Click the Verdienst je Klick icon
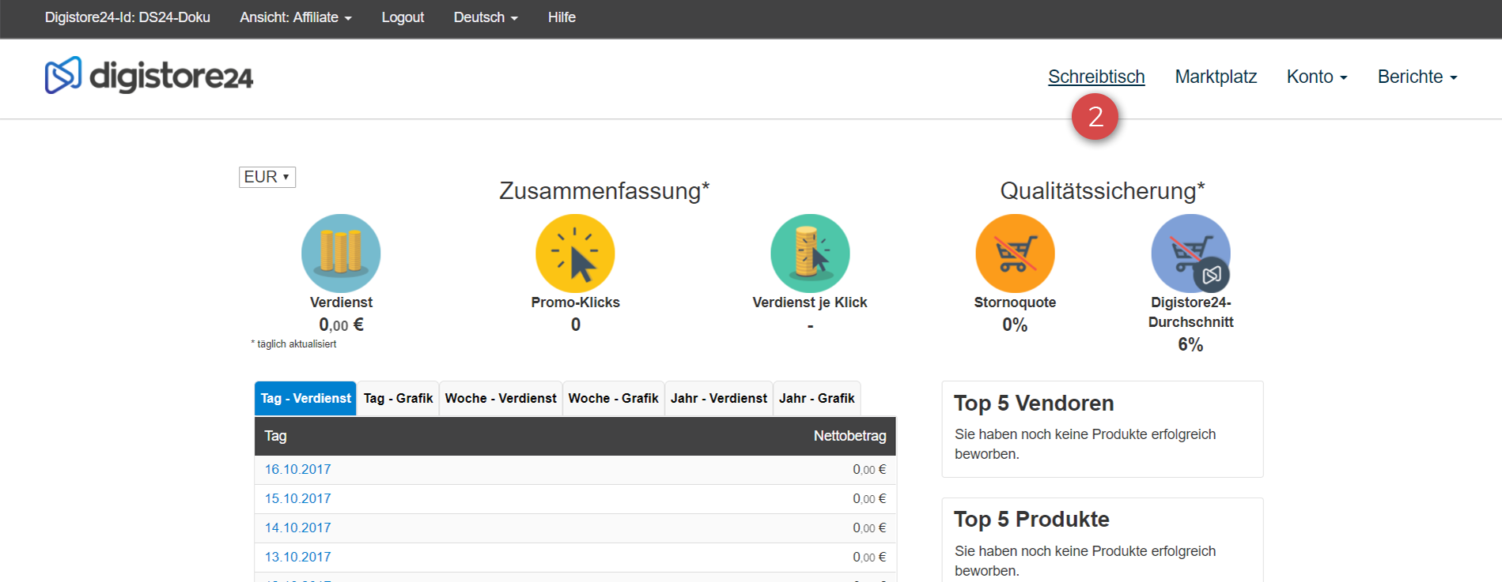 [810, 253]
